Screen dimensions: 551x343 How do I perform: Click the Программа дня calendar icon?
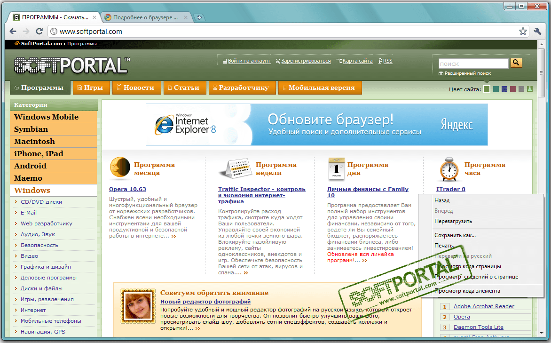pyautogui.click(x=336, y=168)
